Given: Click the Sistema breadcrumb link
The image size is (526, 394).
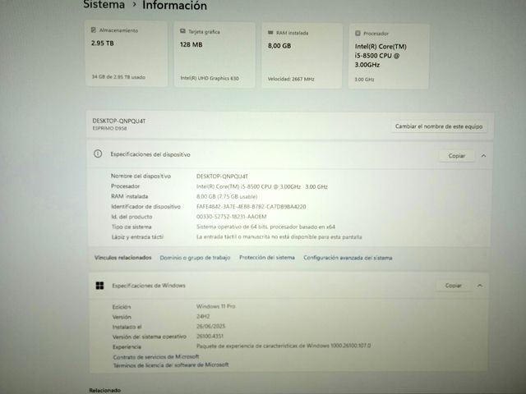Looking at the screenshot, I should [x=104, y=5].
